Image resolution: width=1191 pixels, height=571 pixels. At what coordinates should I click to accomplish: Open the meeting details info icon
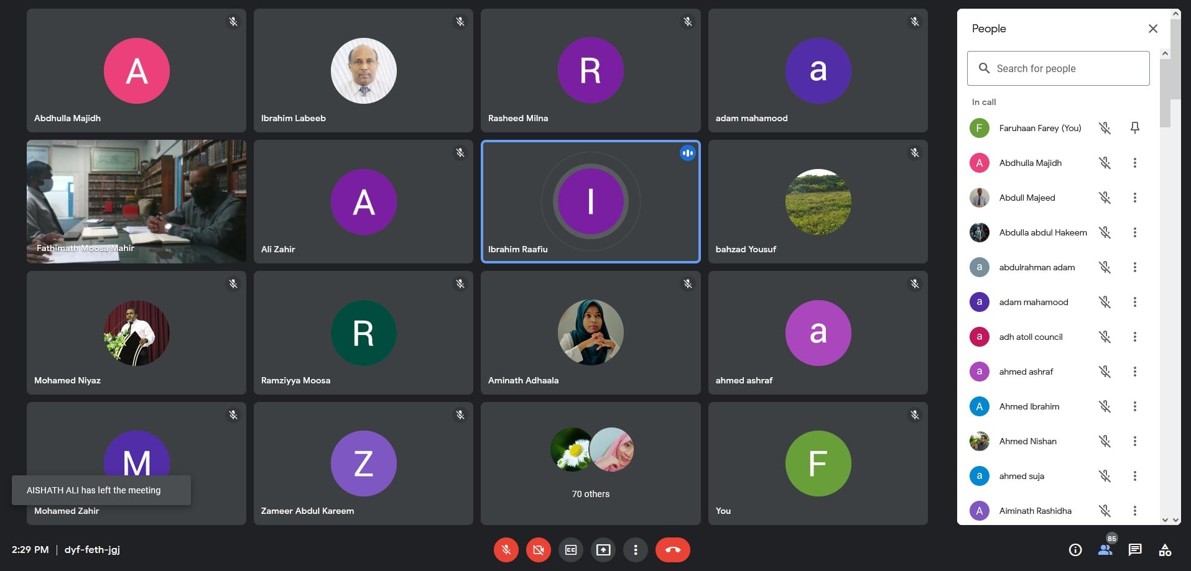1075,550
